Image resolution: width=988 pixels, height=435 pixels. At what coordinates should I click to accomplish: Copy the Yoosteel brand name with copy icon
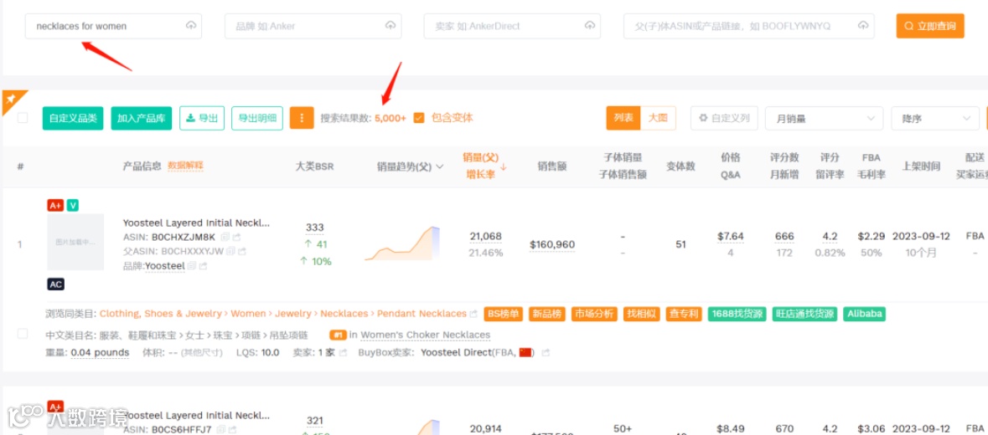pos(192,266)
